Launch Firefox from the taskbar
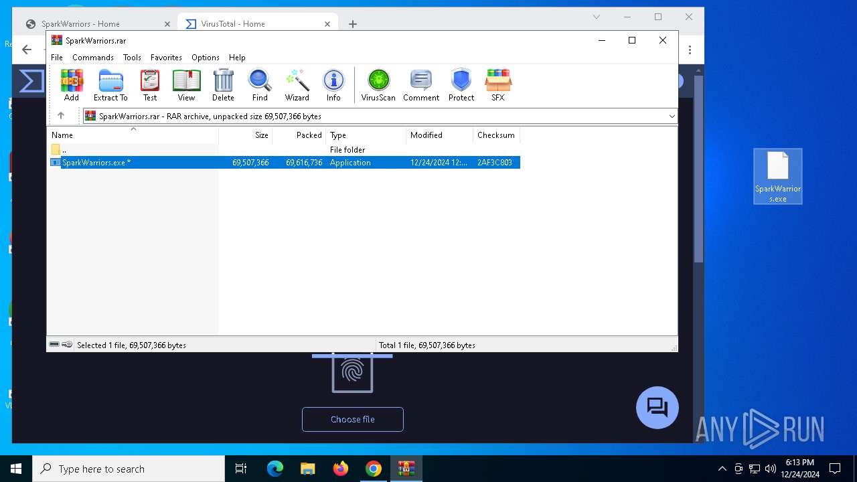 coord(341,469)
